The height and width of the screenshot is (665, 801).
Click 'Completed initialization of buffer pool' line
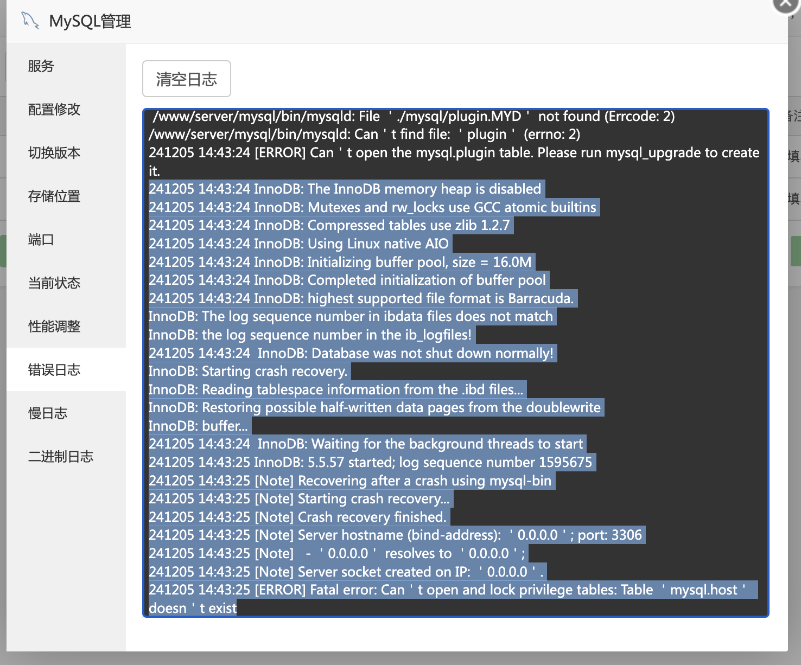tap(347, 280)
